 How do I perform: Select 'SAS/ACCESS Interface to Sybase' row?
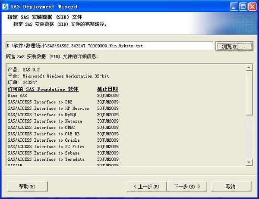pos(63,153)
